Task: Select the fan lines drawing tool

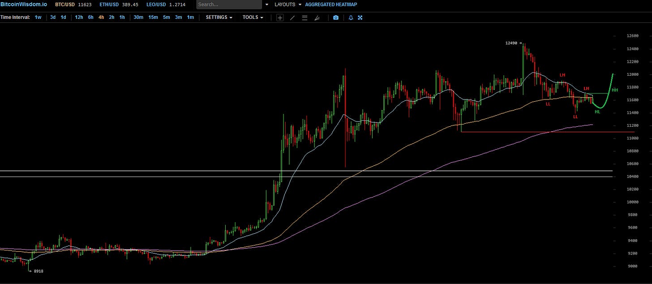Action: (317, 17)
